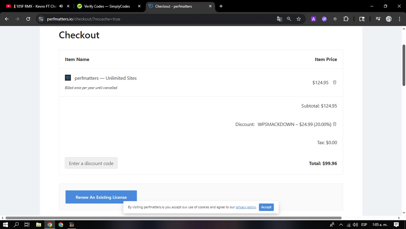Click the horizontal page scrollbar thumb
Screen dimensions: 406x229
pos(173,218)
